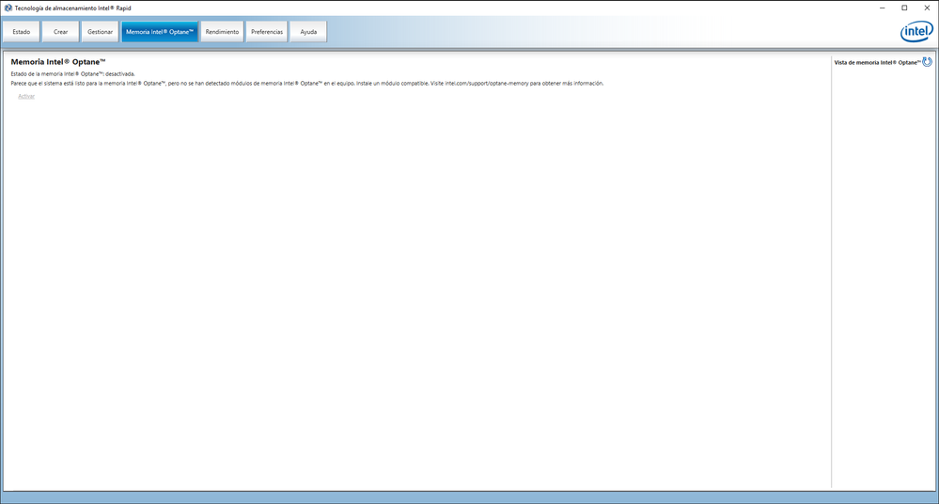Refresh the Vista de memoria Intel Optane panel
The width and height of the screenshot is (939, 504).
(x=927, y=62)
